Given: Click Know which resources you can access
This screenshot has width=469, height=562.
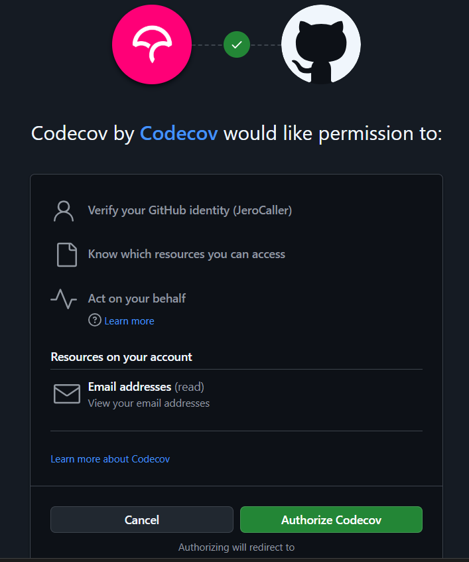Looking at the screenshot, I should [x=186, y=254].
